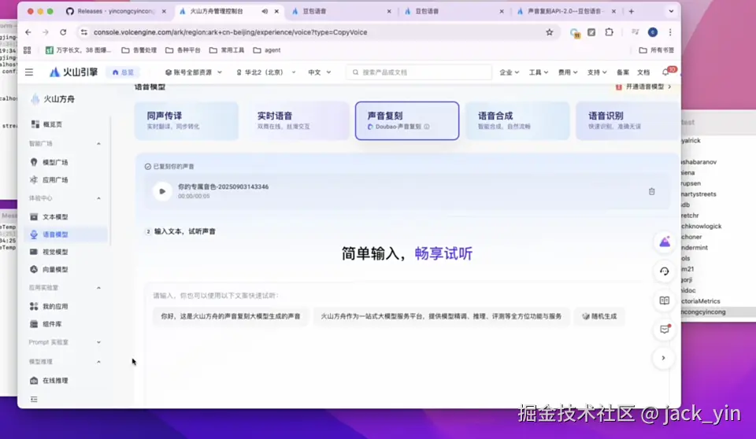Open Chrome three-dot menu
The height and width of the screenshot is (439, 756).
670,32
